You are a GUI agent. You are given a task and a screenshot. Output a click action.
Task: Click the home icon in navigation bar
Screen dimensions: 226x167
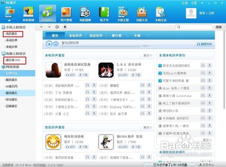[x=65, y=27]
